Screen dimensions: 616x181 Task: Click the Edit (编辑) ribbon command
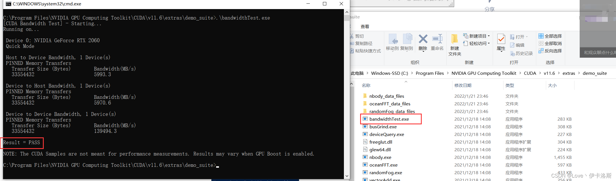[517, 45]
